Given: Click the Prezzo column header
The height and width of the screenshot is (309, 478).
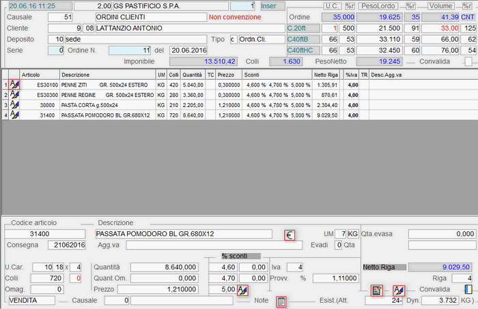Looking at the screenshot, I should click(x=229, y=75).
